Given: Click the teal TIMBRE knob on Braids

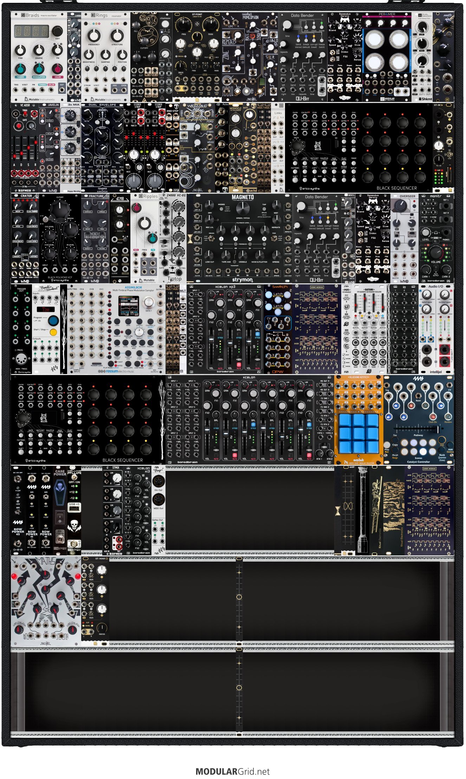Looking at the screenshot, I should click(21, 69).
